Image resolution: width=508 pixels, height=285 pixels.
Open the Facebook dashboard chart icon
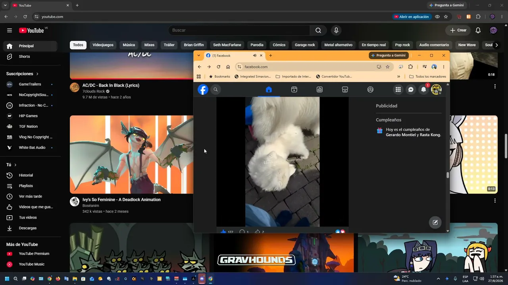coord(319,89)
